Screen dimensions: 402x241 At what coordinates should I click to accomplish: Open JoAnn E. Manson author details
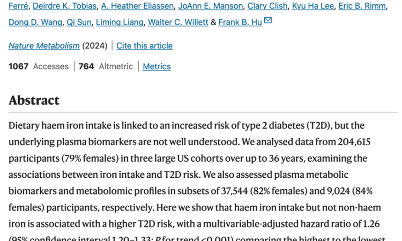(x=211, y=6)
